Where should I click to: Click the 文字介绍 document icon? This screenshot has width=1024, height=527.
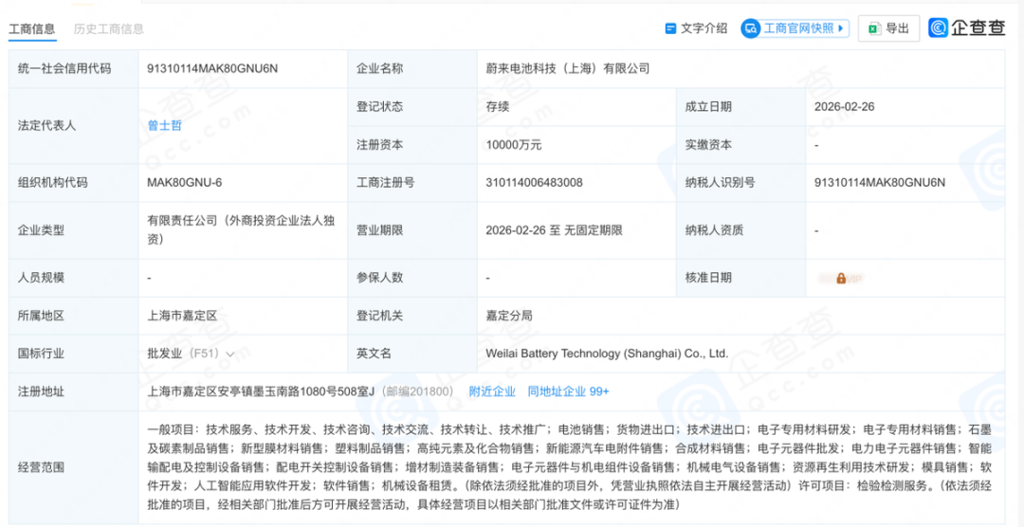click(670, 28)
